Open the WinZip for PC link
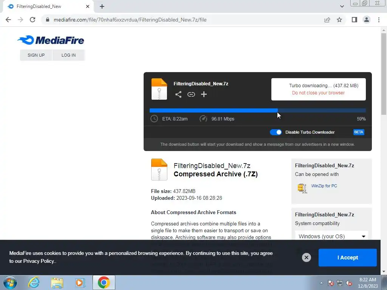This screenshot has height=290, width=387. [x=324, y=186]
